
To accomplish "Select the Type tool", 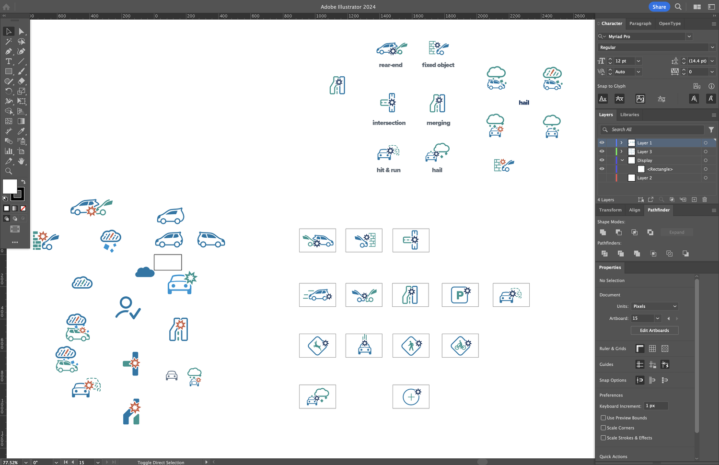I will [x=8, y=61].
